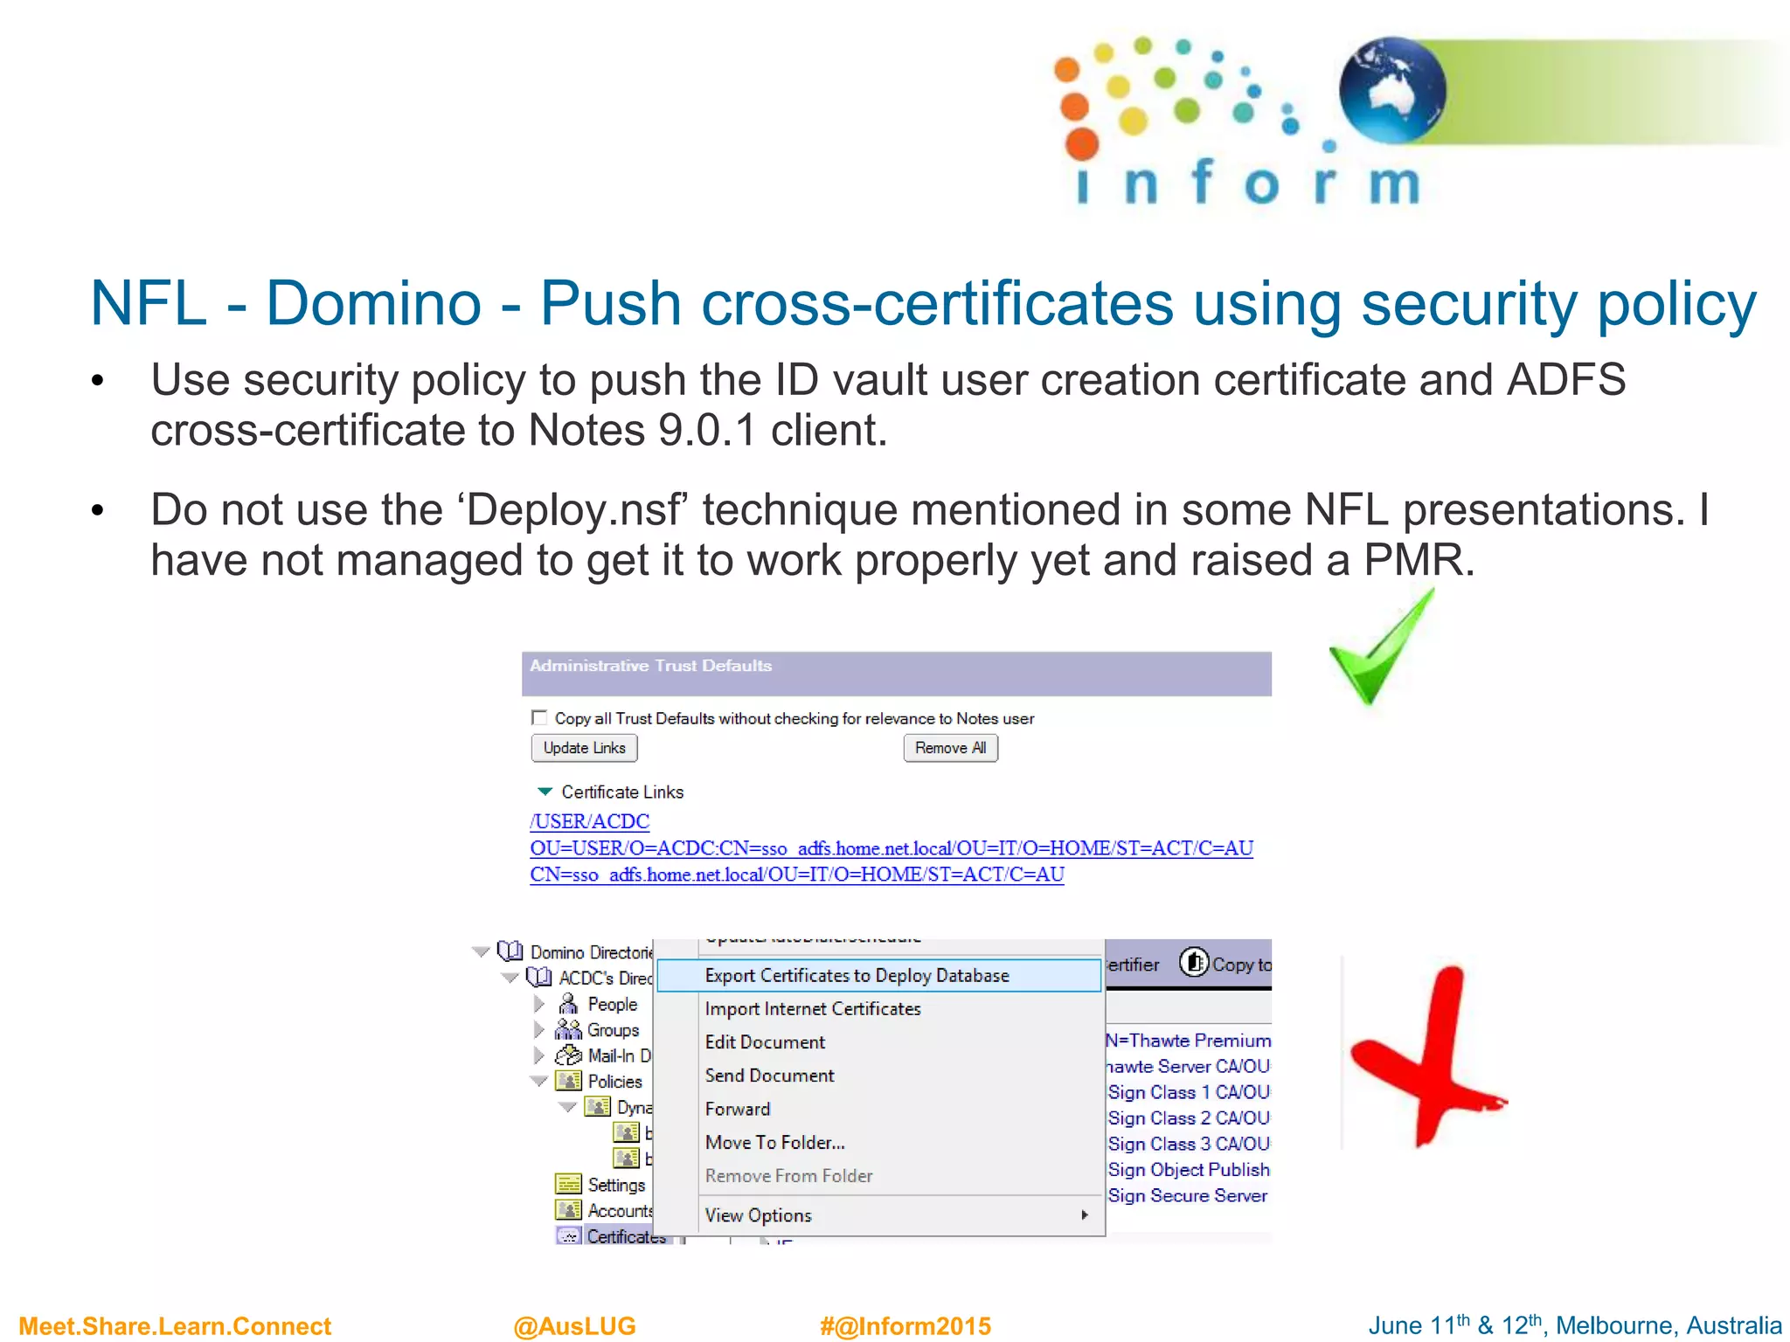The width and height of the screenshot is (1790, 1342).
Task: Open the /USER/ACDC certificate link
Action: (590, 821)
